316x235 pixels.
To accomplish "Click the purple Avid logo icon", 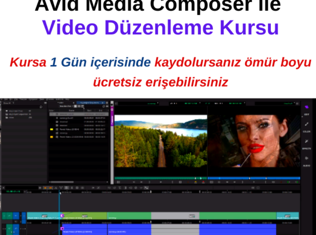I will [307, 107].
